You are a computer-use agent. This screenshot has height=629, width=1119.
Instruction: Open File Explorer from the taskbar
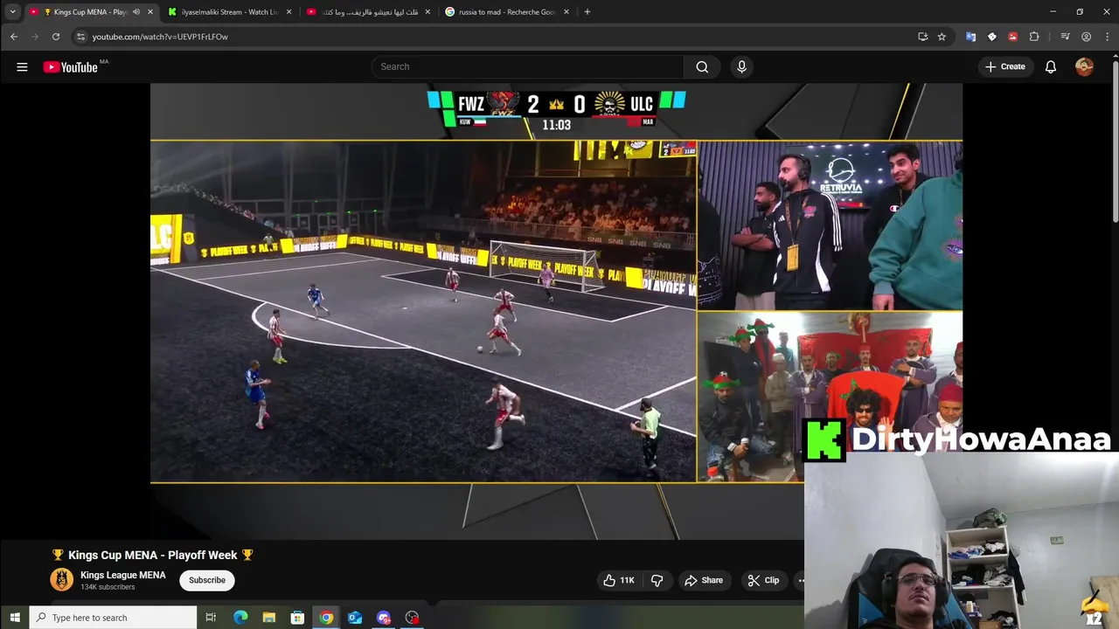point(269,618)
